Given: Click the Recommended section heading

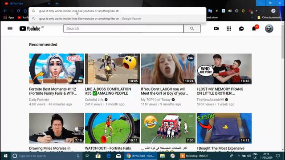Looking at the screenshot, I should pyautogui.click(x=43, y=44).
